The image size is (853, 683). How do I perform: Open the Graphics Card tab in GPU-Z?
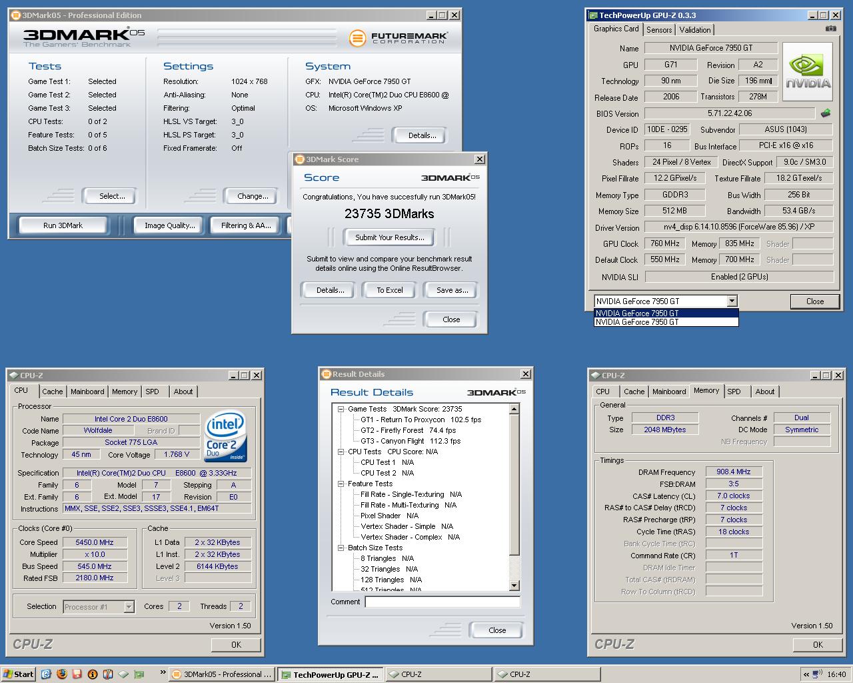(616, 29)
